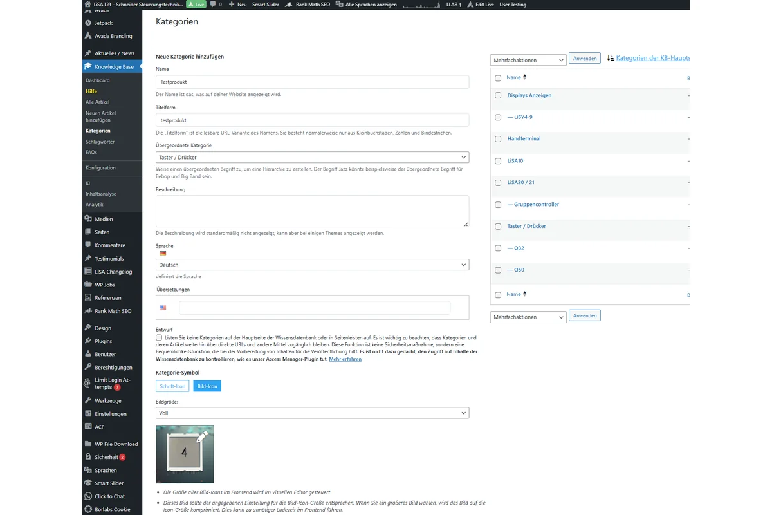Open the Bildgröße dropdown set to Voll
The height and width of the screenshot is (515, 772).
[x=312, y=412]
